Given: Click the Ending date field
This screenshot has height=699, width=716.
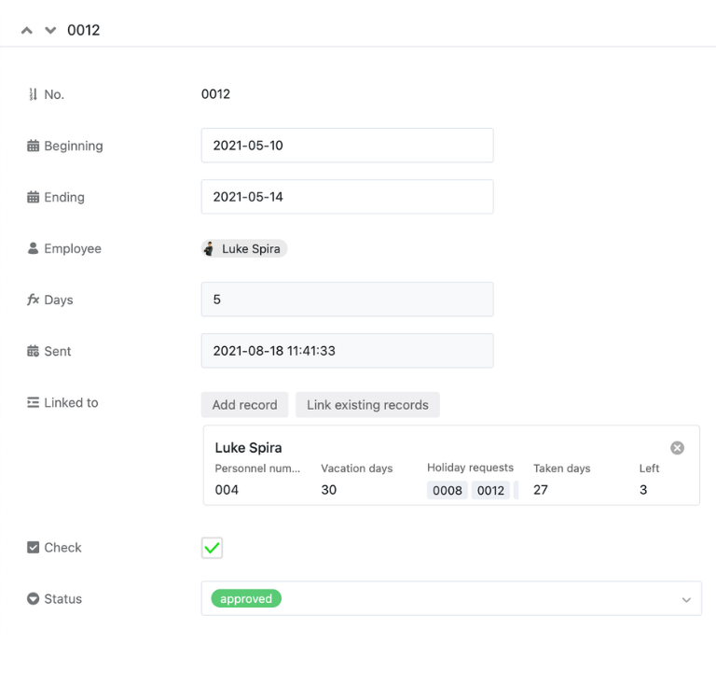Looking at the screenshot, I should pos(348,197).
